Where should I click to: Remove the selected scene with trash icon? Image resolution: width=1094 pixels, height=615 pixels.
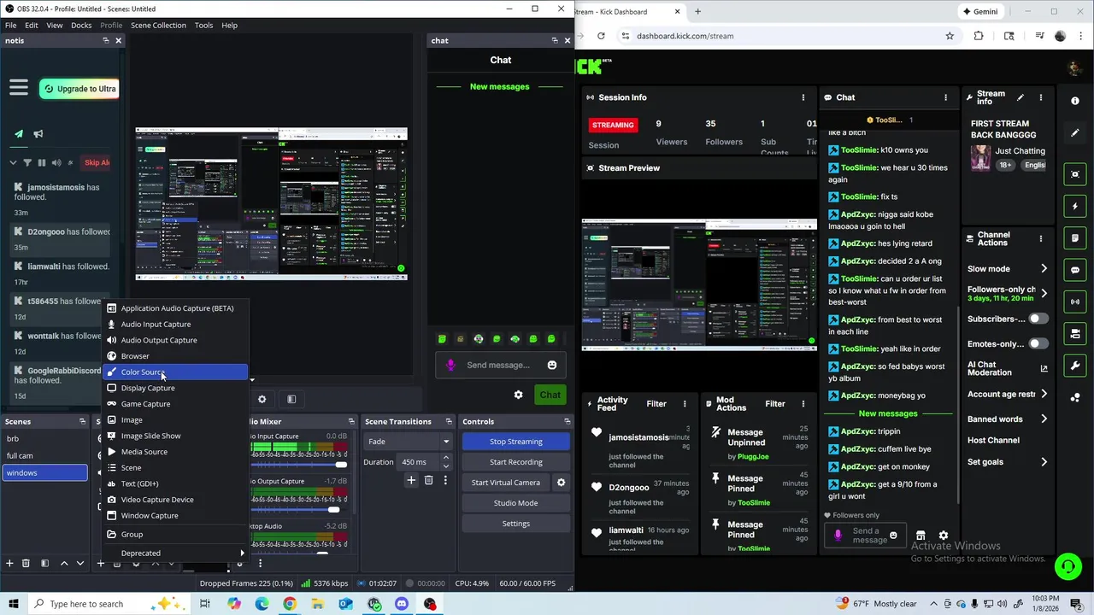[26, 563]
